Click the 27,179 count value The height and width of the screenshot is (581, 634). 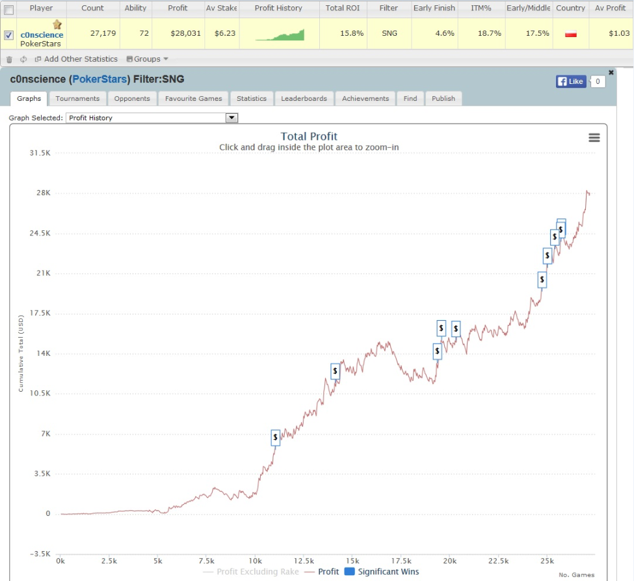tap(103, 33)
